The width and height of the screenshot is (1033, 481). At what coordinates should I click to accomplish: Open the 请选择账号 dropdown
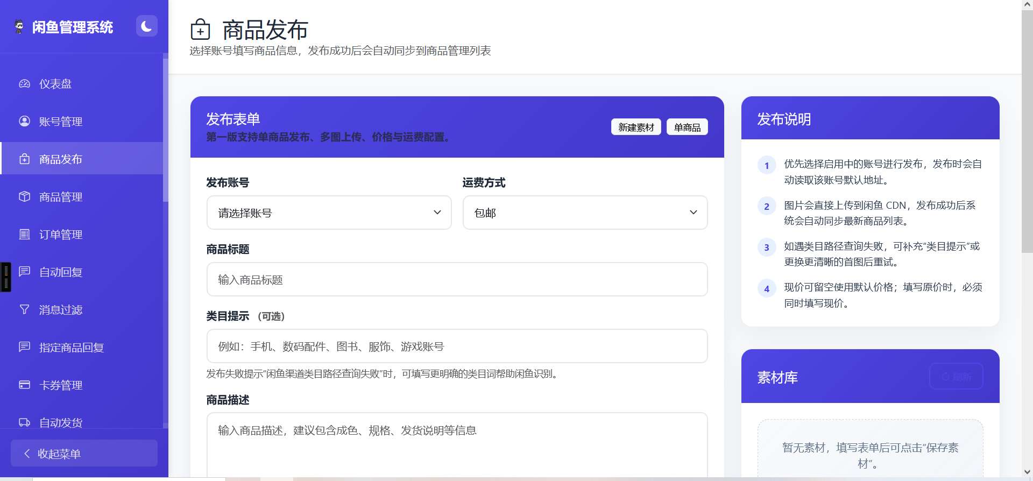(329, 213)
